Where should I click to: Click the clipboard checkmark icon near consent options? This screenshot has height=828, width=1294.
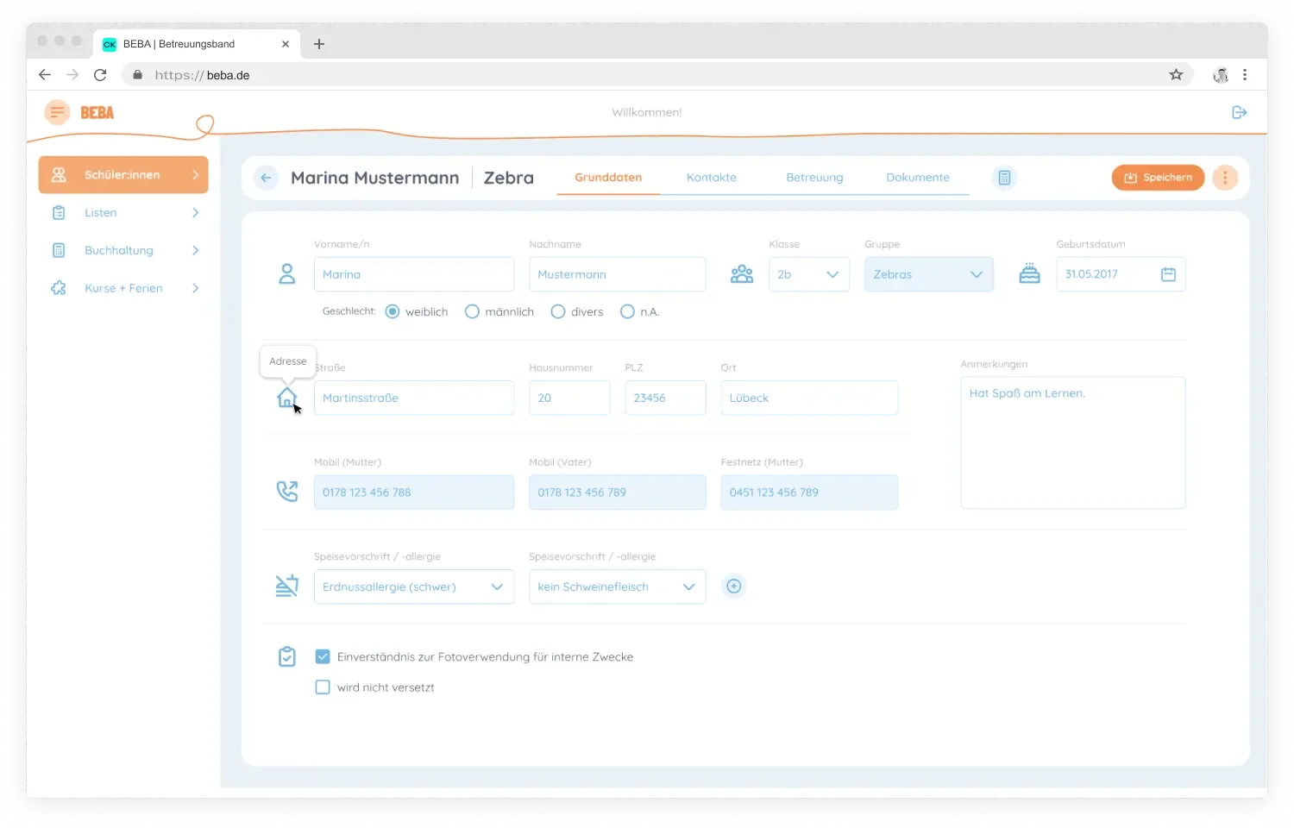coord(287,657)
